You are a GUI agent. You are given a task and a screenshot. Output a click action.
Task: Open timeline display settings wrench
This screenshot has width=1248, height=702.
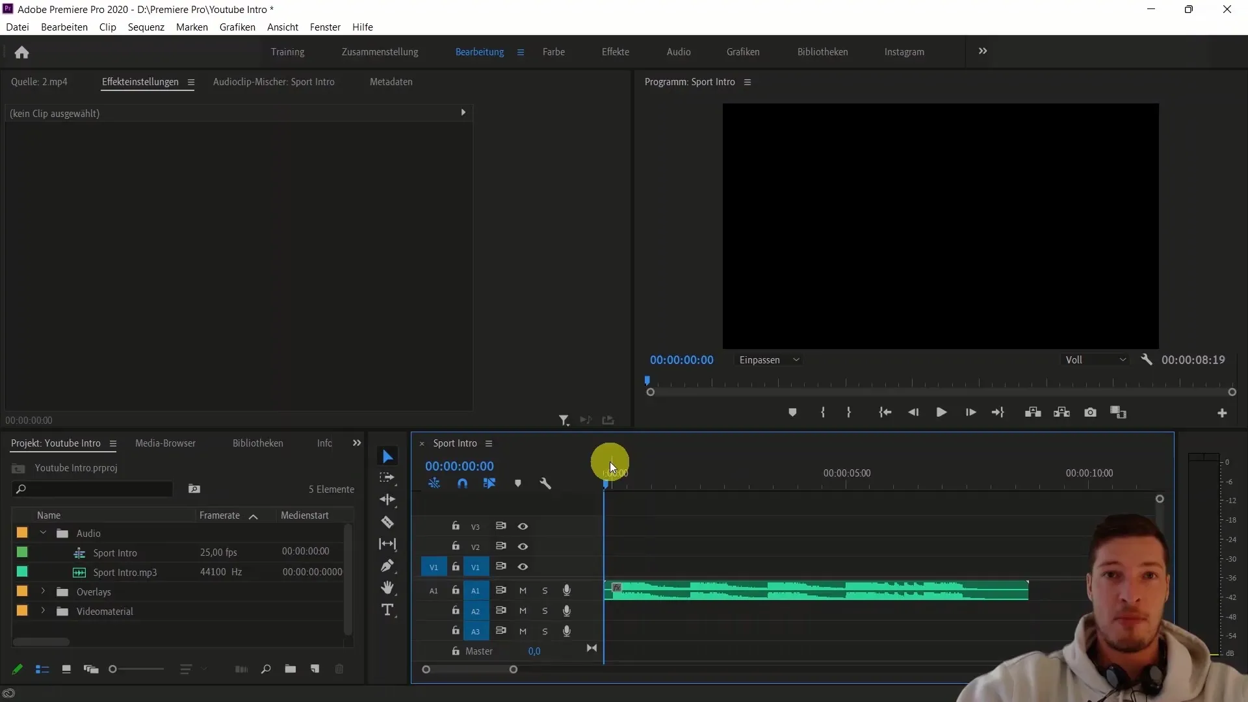[545, 484]
